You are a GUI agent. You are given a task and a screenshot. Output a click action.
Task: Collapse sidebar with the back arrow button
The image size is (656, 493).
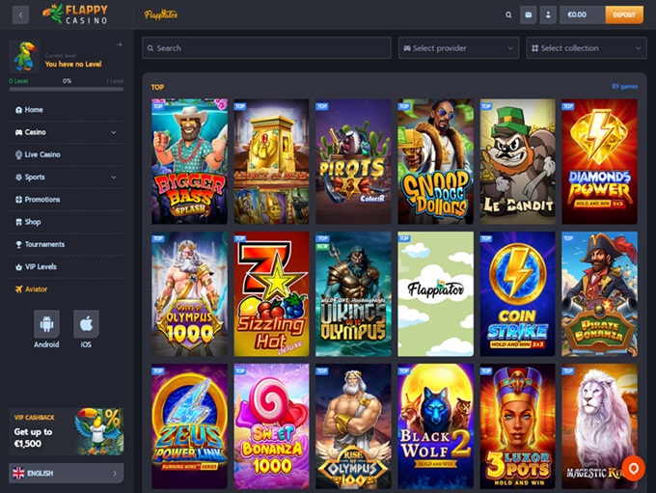20,14
